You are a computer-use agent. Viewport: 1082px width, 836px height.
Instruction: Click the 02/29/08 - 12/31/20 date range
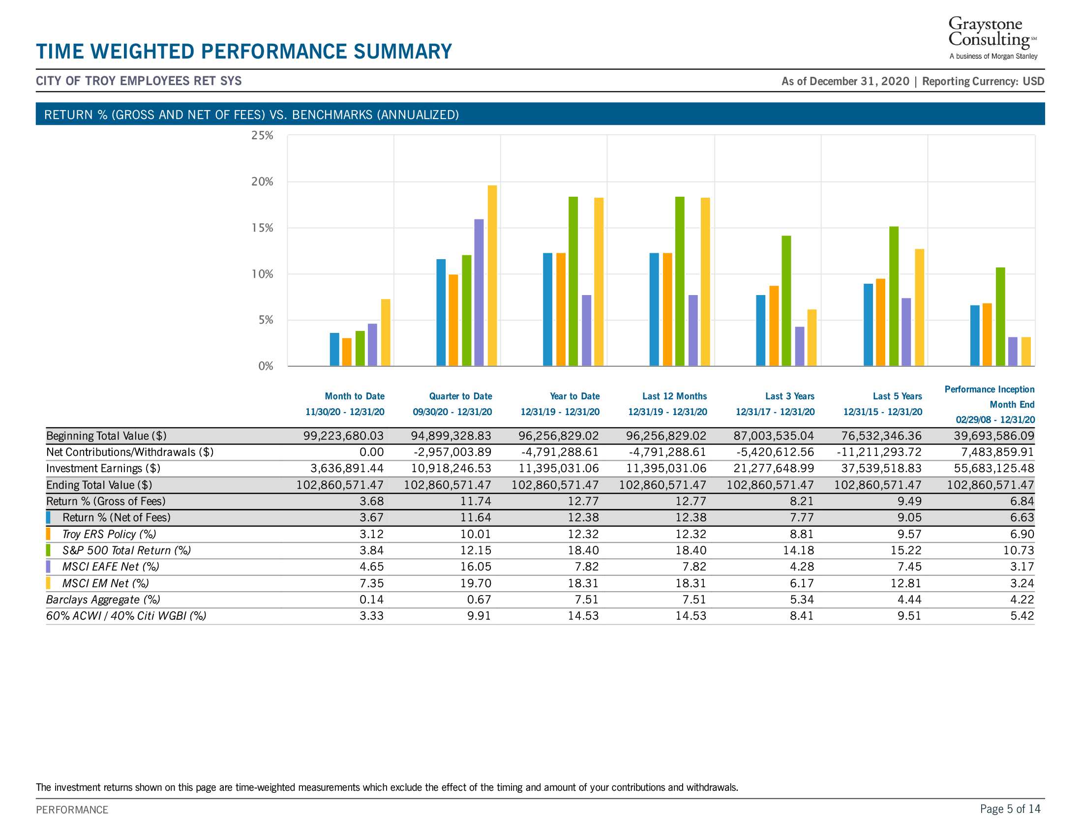point(995,420)
